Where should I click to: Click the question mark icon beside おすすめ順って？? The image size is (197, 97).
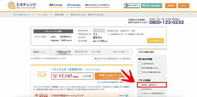tap(114, 52)
